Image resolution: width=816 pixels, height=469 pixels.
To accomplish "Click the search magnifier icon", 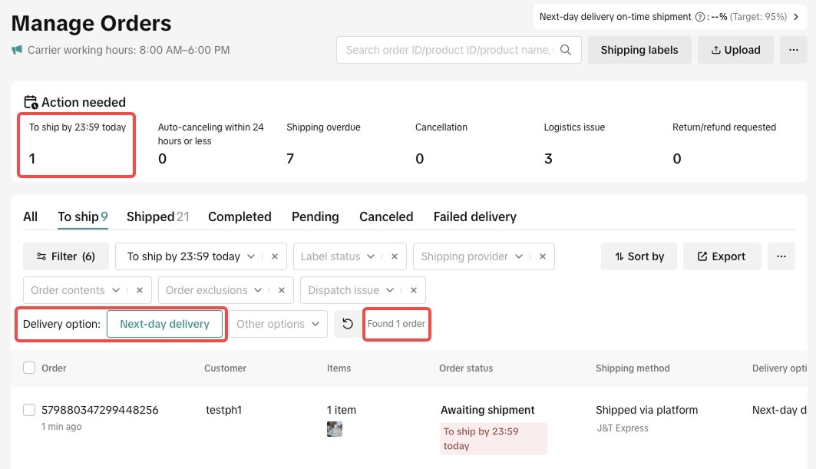I will [566, 50].
